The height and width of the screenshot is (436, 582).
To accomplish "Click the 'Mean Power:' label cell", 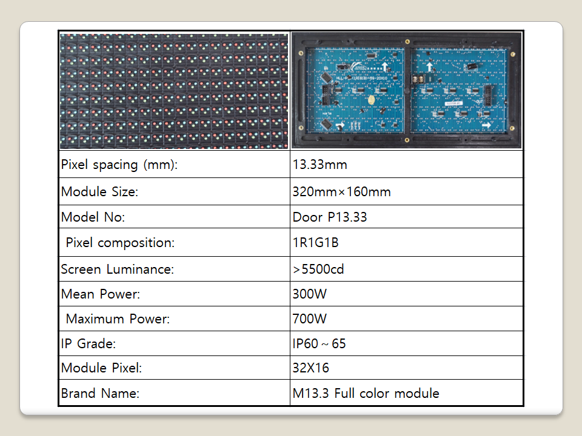I will [x=101, y=294].
